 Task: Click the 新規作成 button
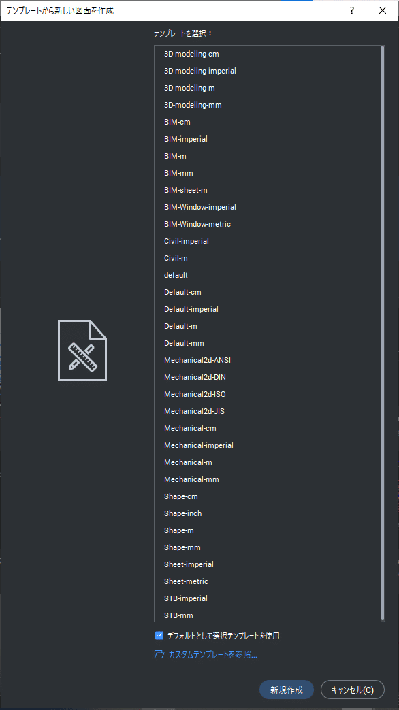(286, 690)
